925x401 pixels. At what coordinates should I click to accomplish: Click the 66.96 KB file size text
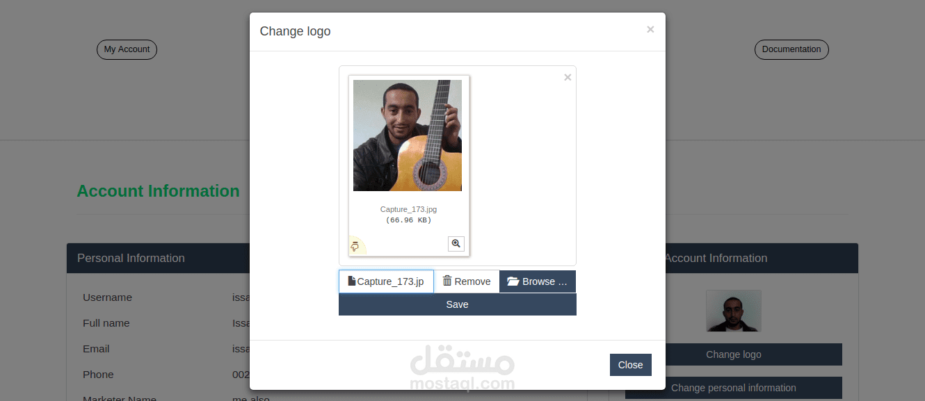pyautogui.click(x=409, y=220)
